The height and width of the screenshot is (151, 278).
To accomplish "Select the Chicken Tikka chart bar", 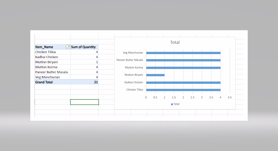I will (x=183, y=90).
